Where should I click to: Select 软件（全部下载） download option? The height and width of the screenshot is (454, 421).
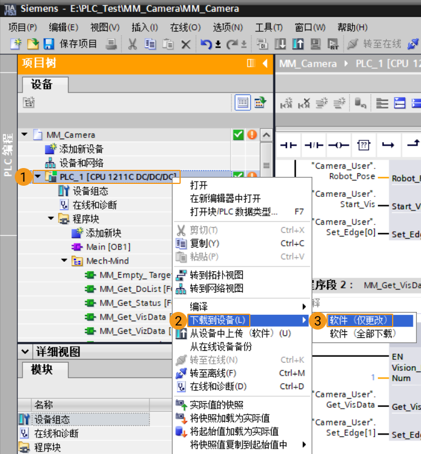363,334
